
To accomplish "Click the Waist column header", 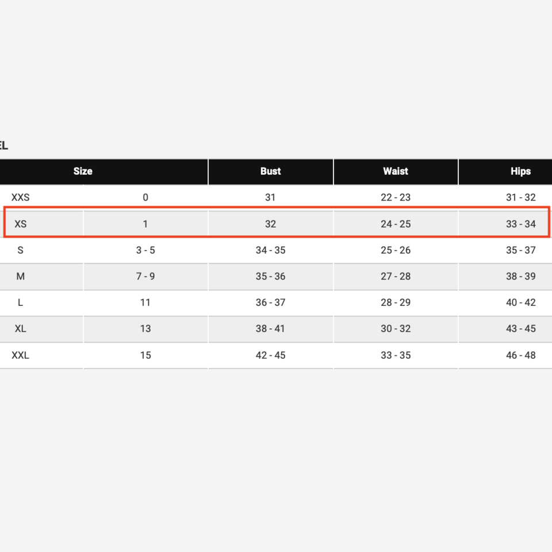I will (396, 171).
